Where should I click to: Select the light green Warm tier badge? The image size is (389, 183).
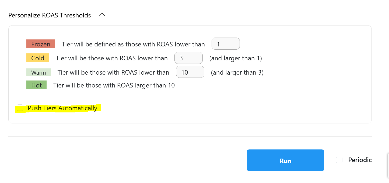(x=38, y=72)
